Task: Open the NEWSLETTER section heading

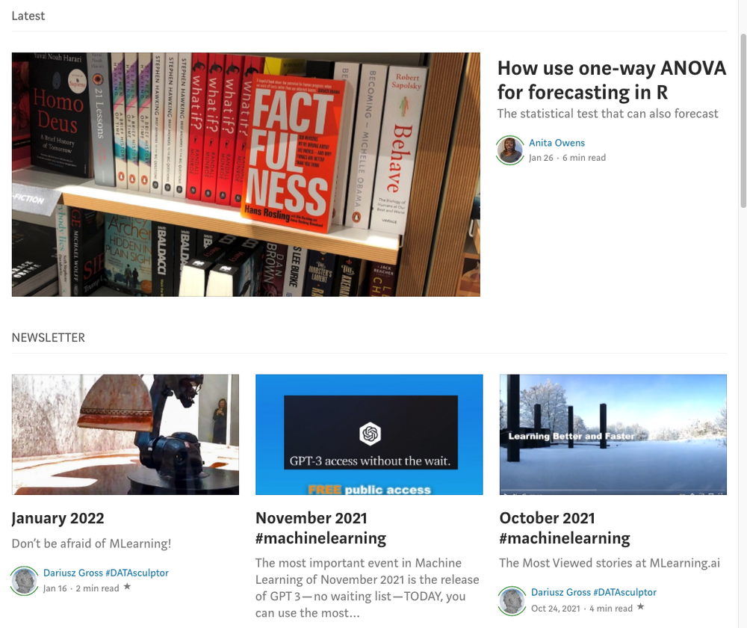Action: [48, 338]
